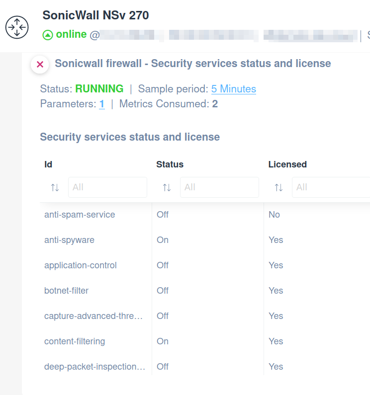Focus the Id filter input field

click(108, 187)
